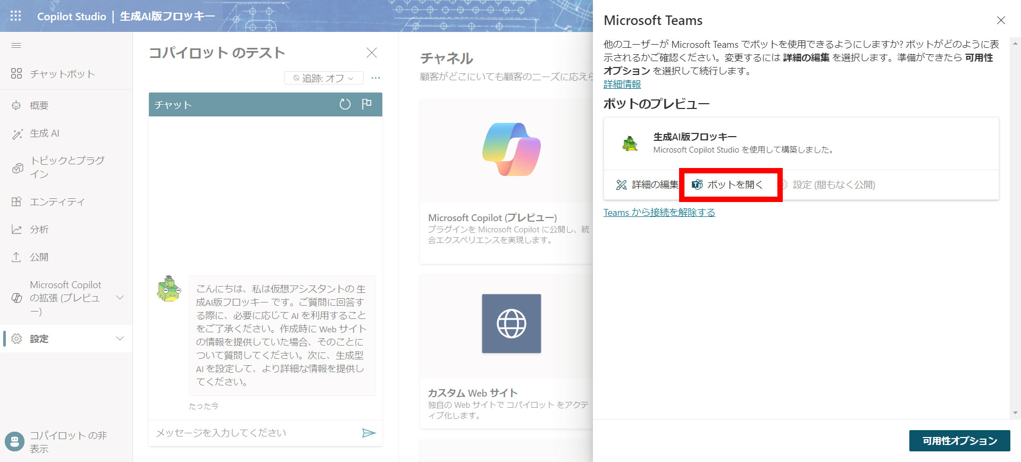Click the チャット header label

pyautogui.click(x=173, y=105)
